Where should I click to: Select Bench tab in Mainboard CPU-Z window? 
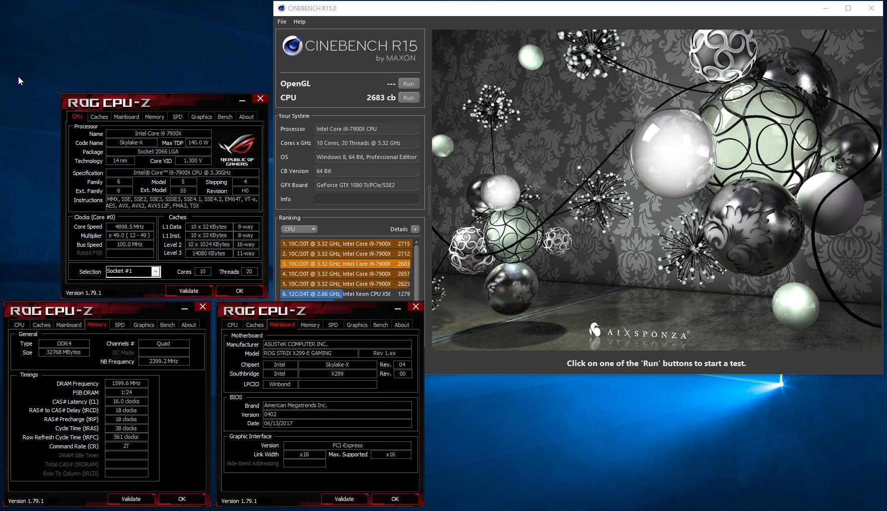tap(380, 324)
